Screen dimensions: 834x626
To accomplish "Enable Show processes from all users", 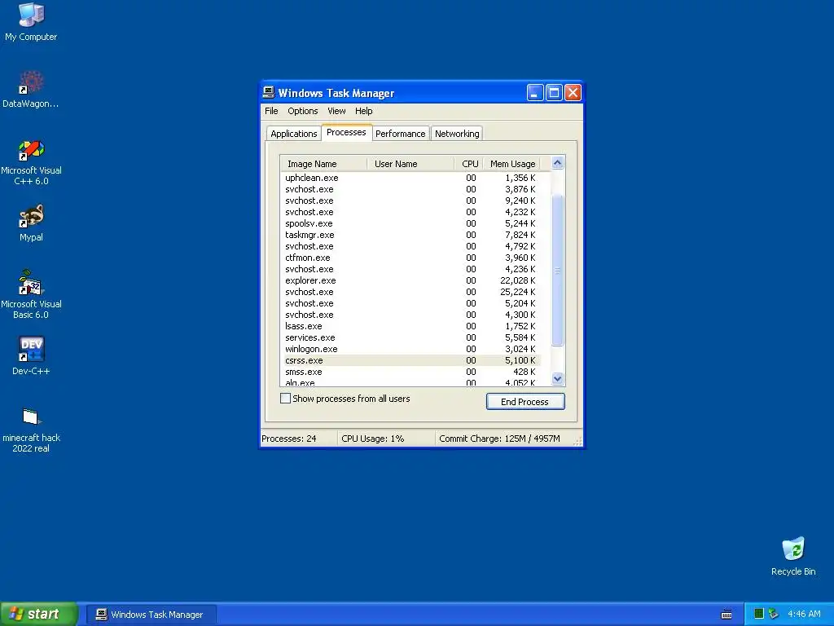I will pyautogui.click(x=286, y=398).
